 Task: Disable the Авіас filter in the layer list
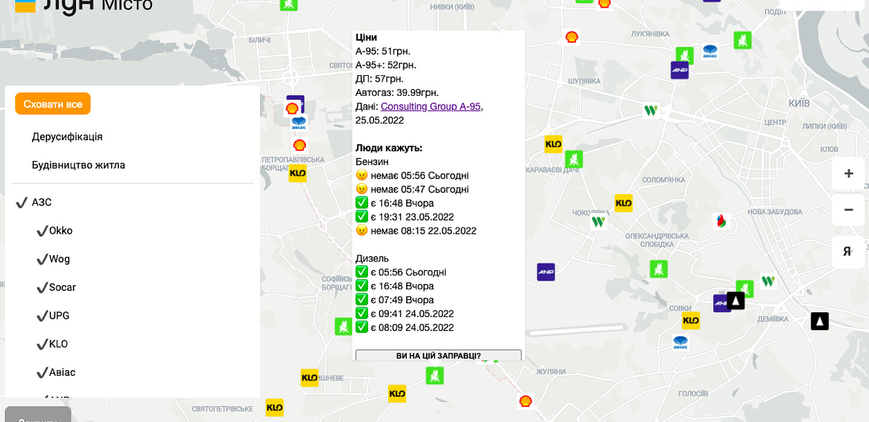(42, 373)
